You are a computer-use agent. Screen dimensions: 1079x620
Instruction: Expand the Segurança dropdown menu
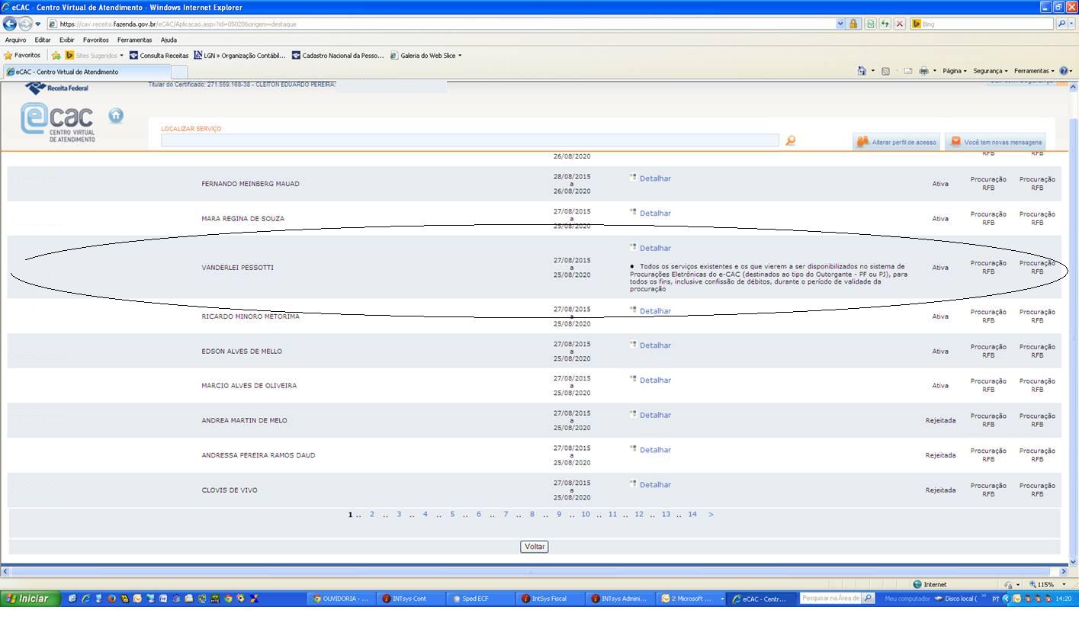coord(990,71)
